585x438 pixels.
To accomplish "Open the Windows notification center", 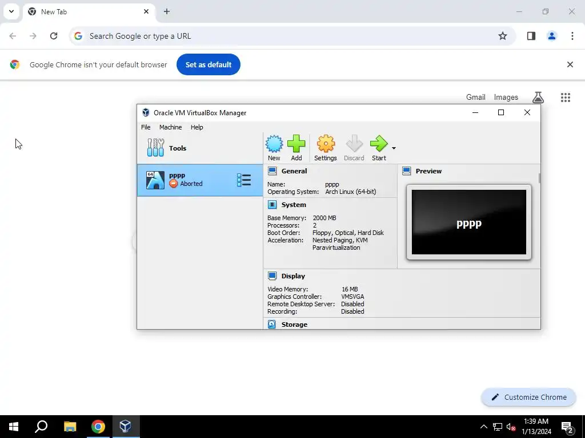I will click(567, 427).
